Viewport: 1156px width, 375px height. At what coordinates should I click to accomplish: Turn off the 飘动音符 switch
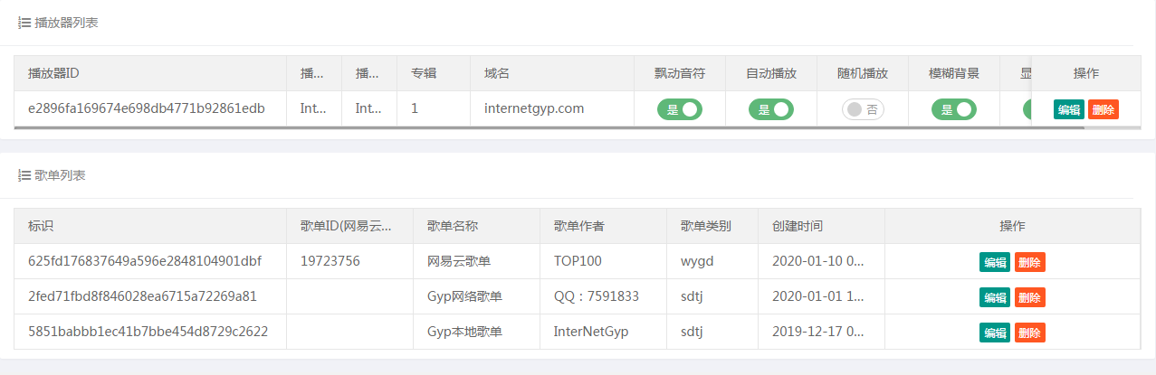680,109
